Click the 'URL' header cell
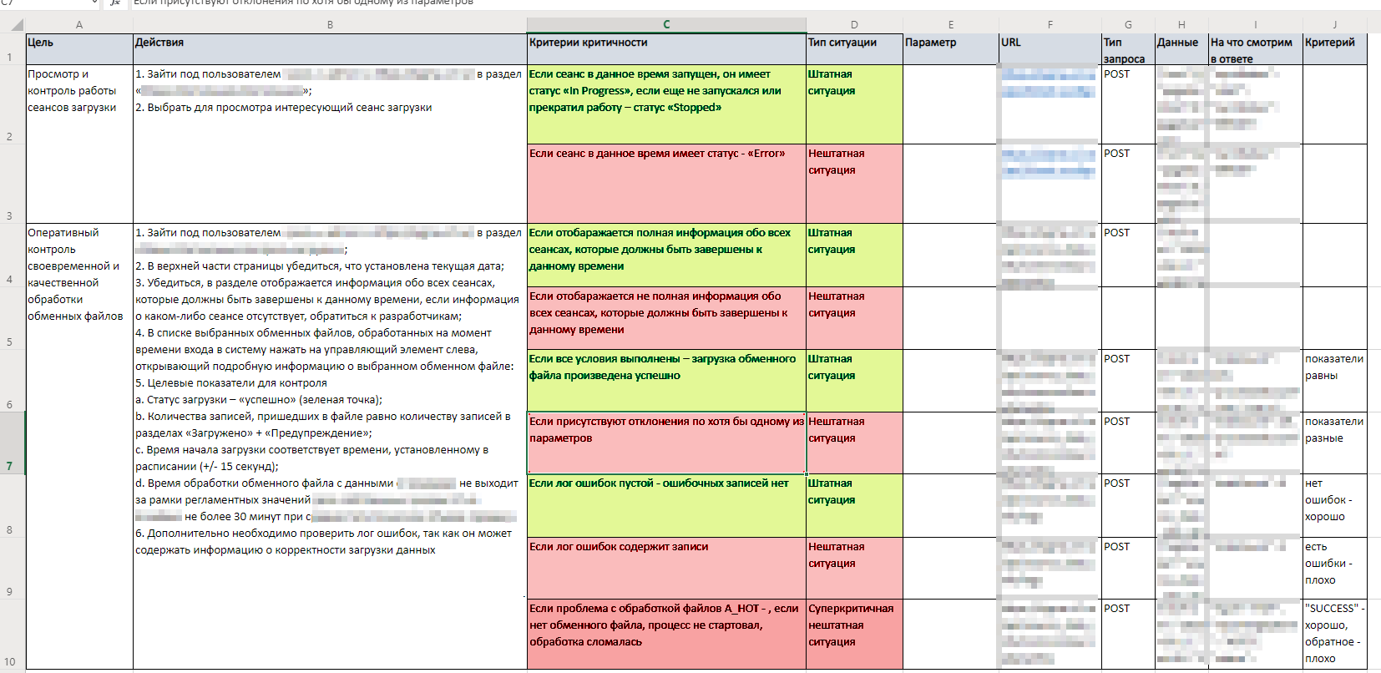 [1050, 49]
